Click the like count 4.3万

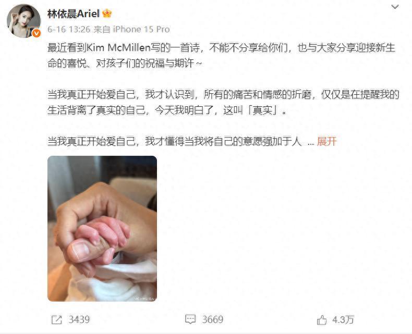click(343, 319)
